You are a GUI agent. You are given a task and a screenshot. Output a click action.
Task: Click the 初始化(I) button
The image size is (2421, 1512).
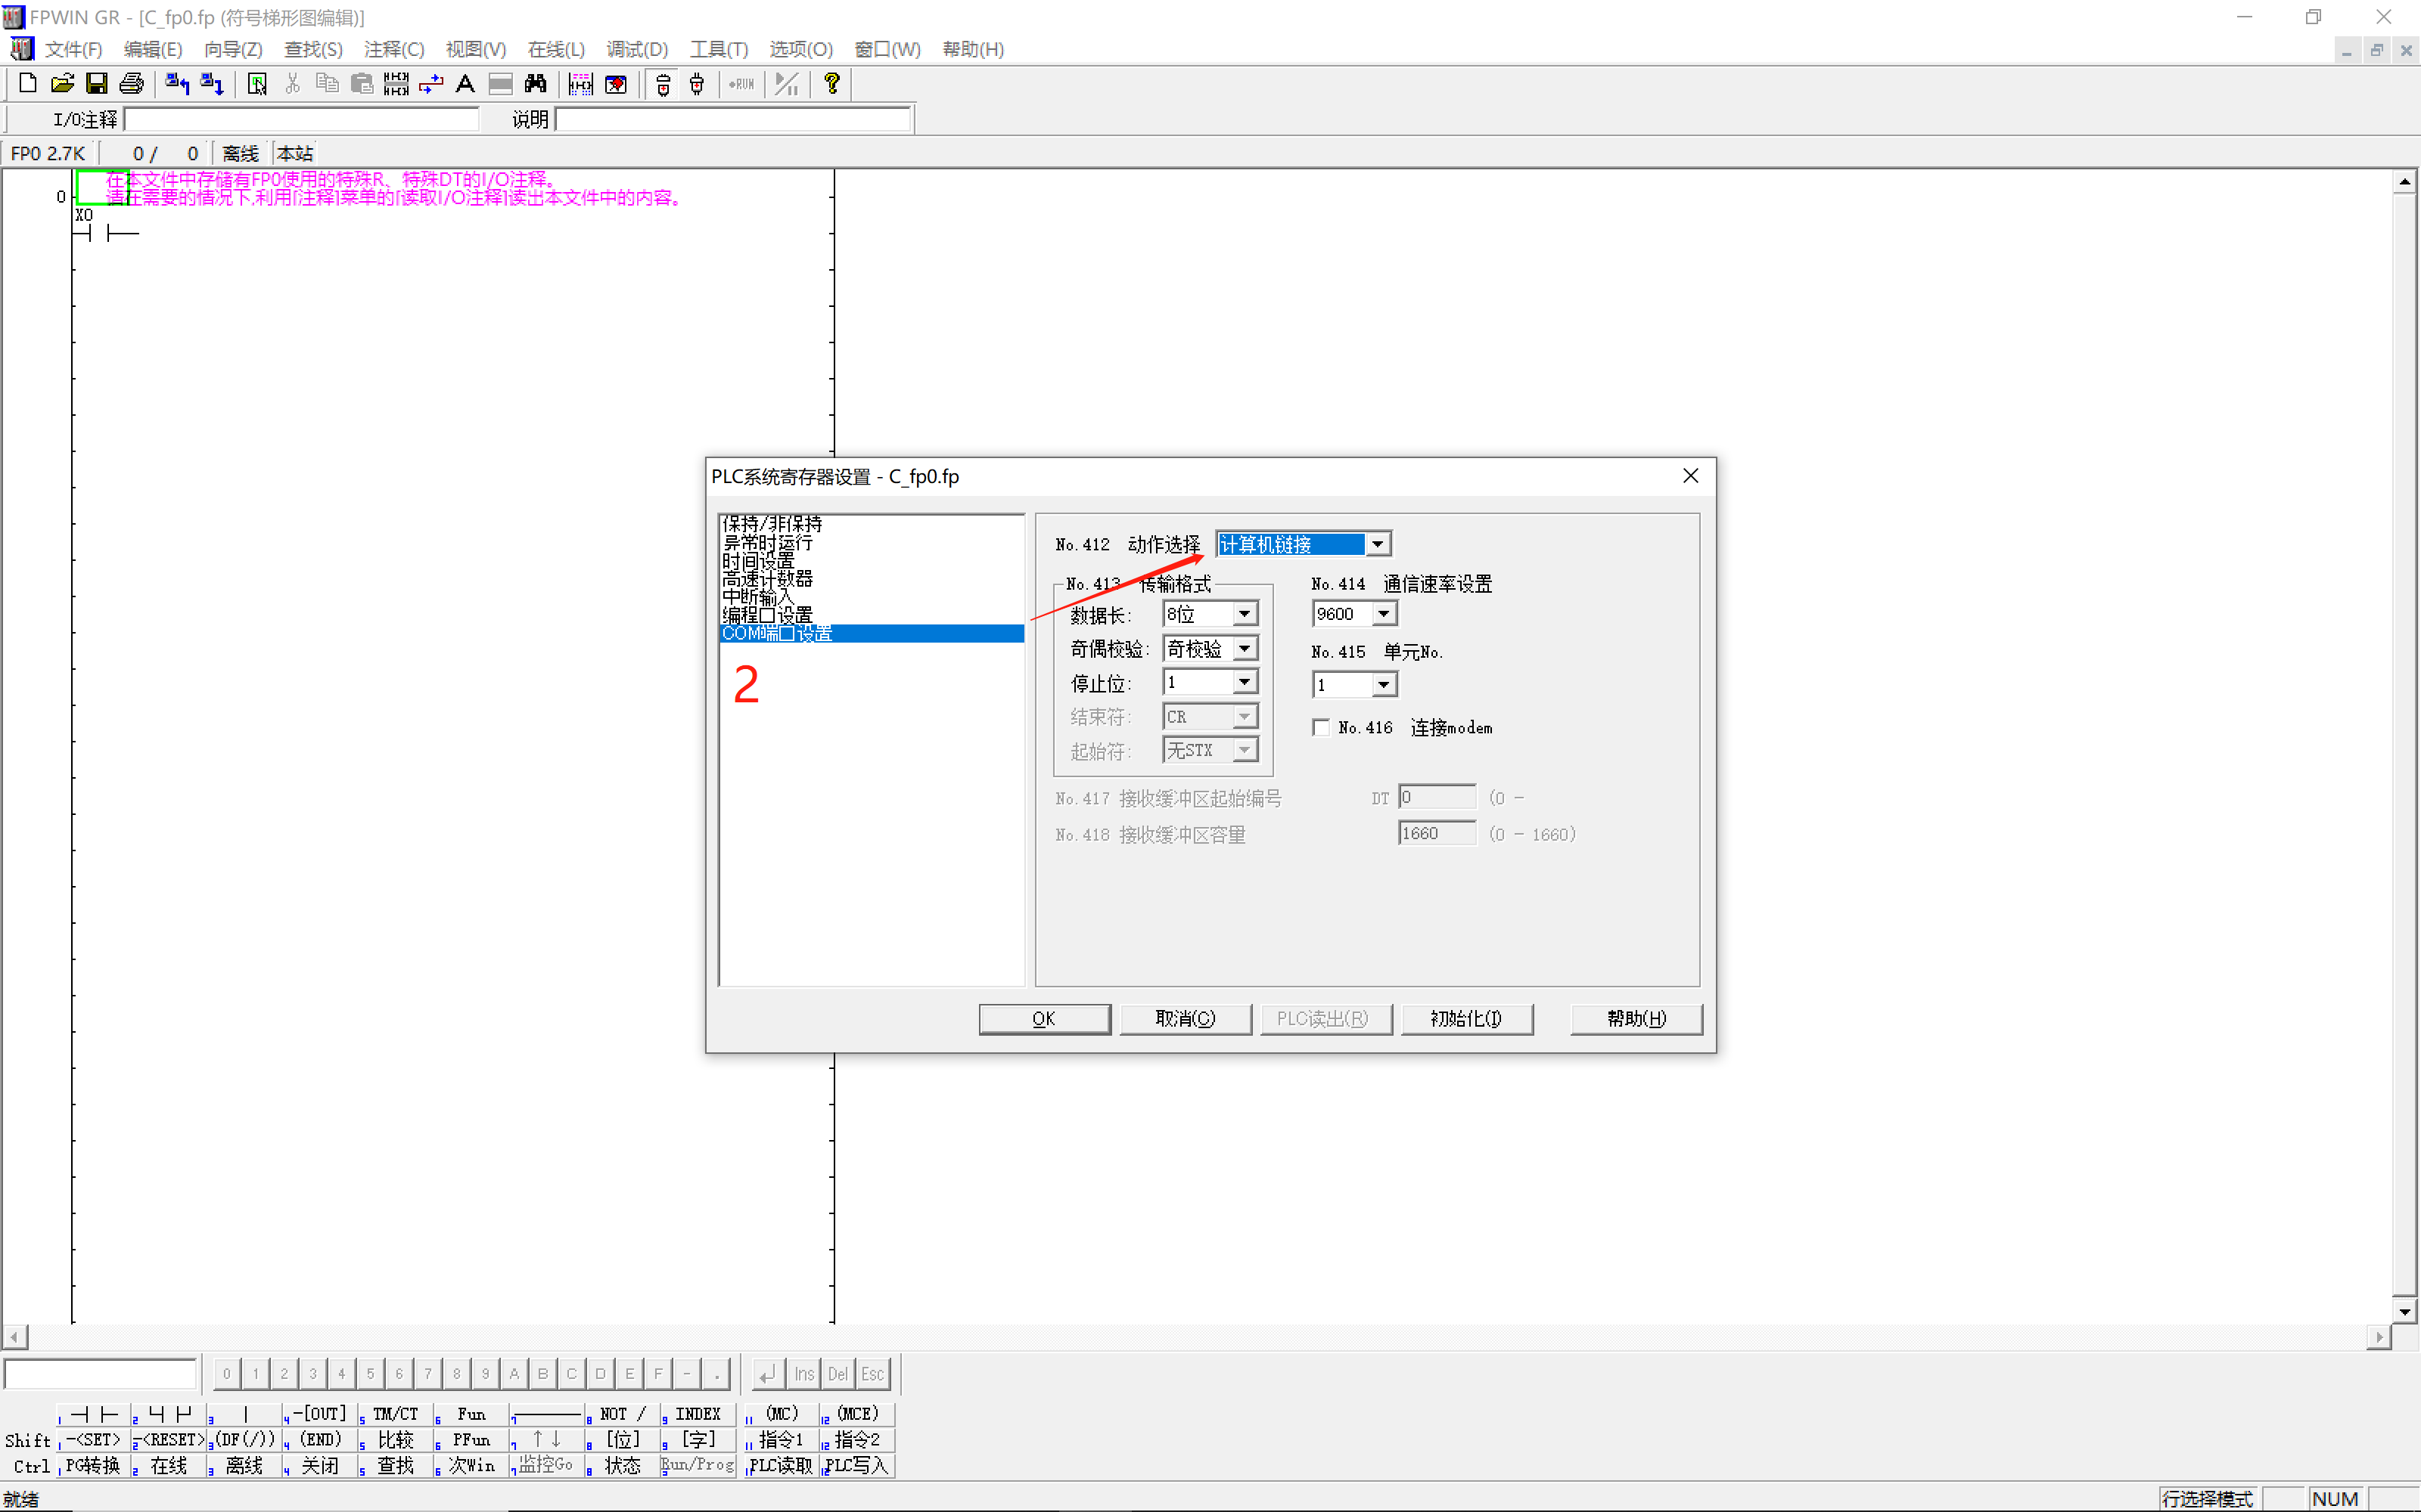(1465, 1018)
